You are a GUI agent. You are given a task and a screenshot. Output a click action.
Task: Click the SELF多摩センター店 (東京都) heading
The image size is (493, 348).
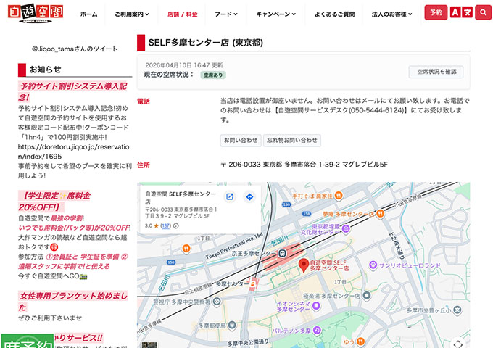[x=206, y=43]
